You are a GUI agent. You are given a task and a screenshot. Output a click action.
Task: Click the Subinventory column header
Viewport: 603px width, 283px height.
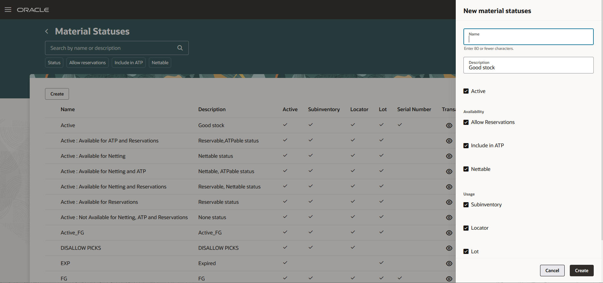click(x=324, y=109)
